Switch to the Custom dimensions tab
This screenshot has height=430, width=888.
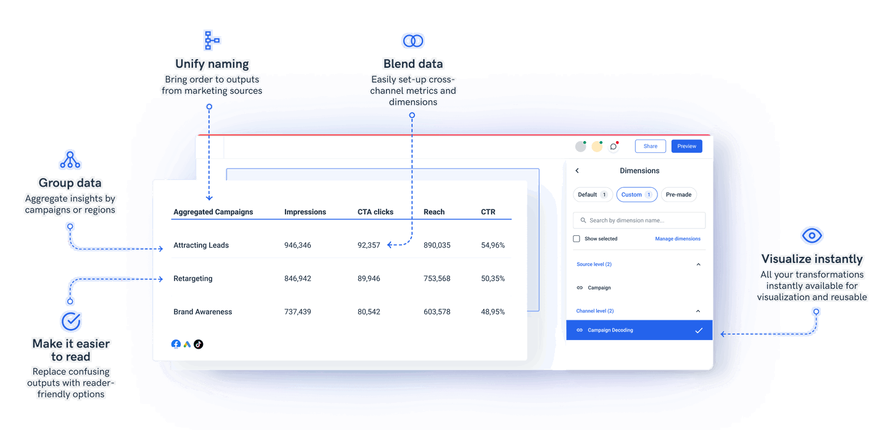point(637,194)
